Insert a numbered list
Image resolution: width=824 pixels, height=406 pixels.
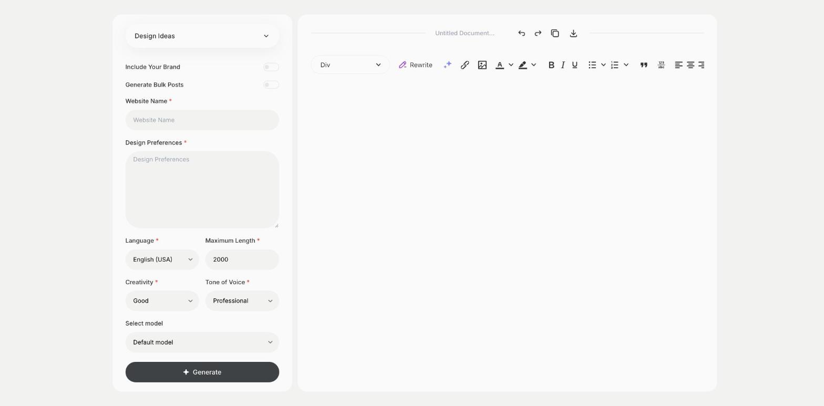pyautogui.click(x=615, y=65)
